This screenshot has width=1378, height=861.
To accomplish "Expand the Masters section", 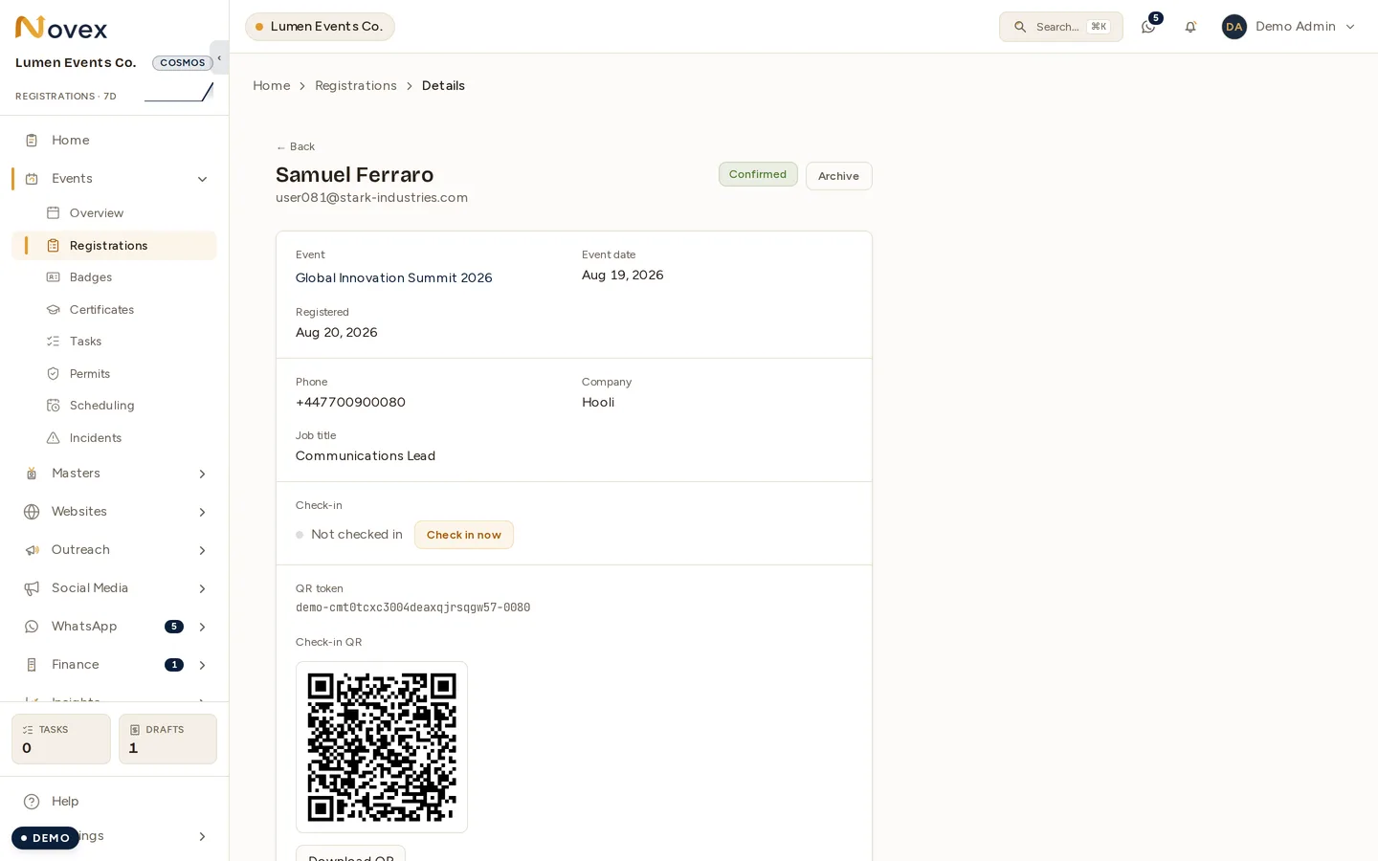I will pyautogui.click(x=202, y=474).
